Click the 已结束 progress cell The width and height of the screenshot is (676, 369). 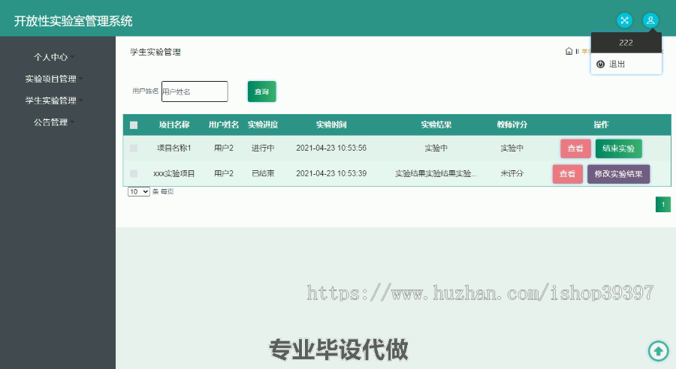pos(263,173)
